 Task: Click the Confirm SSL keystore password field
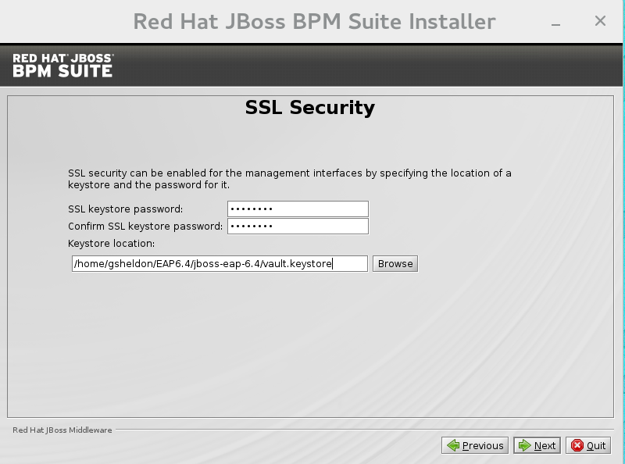pyautogui.click(x=297, y=226)
